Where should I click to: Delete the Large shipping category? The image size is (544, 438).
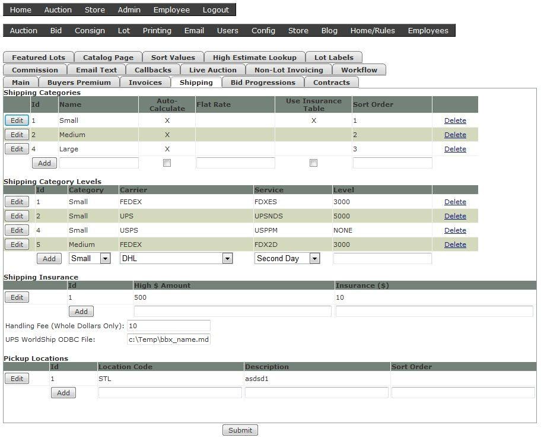click(455, 149)
